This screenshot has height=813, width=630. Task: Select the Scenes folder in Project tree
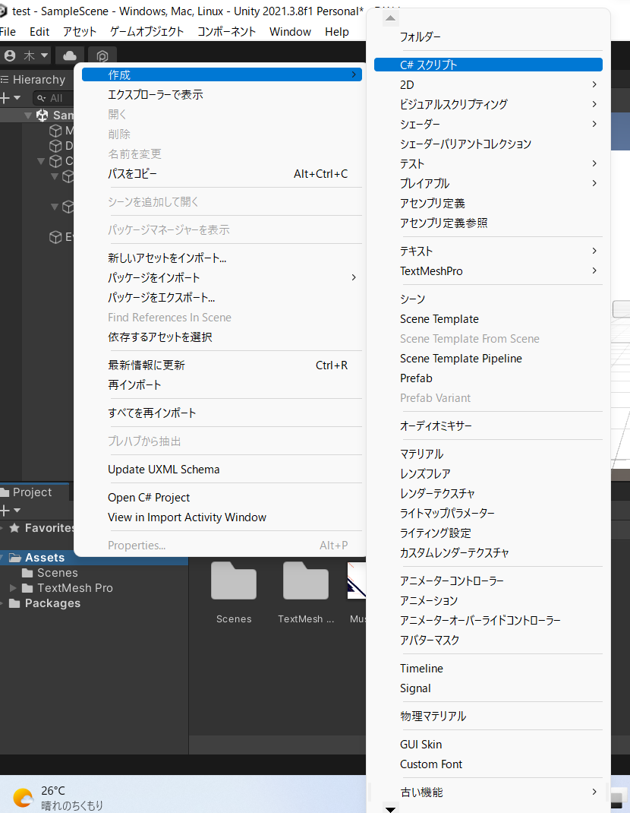click(x=50, y=573)
